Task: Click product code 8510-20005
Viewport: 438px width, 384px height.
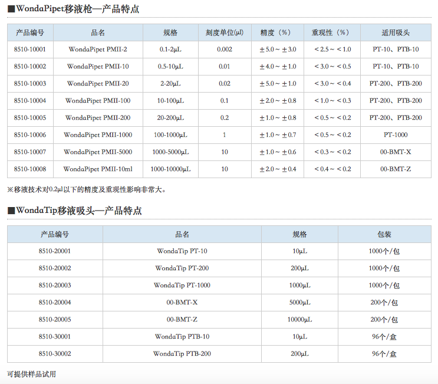Action: point(55,320)
